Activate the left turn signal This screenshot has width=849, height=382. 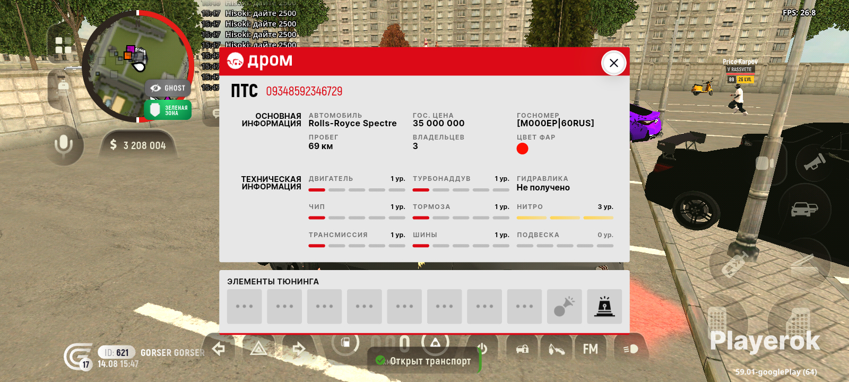(219, 349)
